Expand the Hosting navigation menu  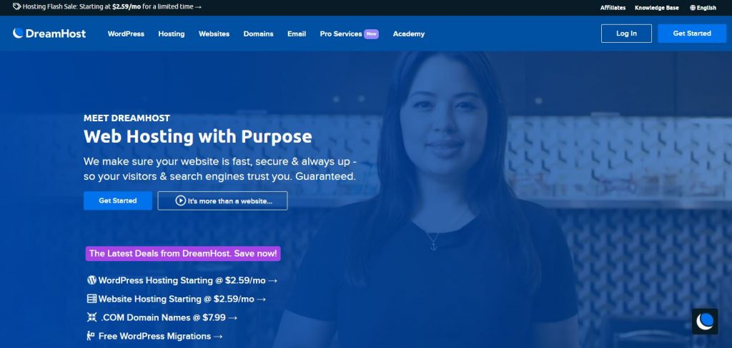[x=172, y=34]
